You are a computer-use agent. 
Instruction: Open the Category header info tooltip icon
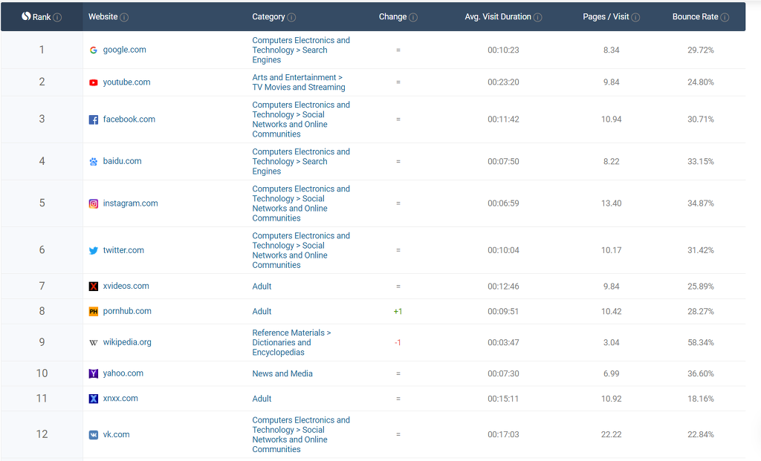pos(291,18)
